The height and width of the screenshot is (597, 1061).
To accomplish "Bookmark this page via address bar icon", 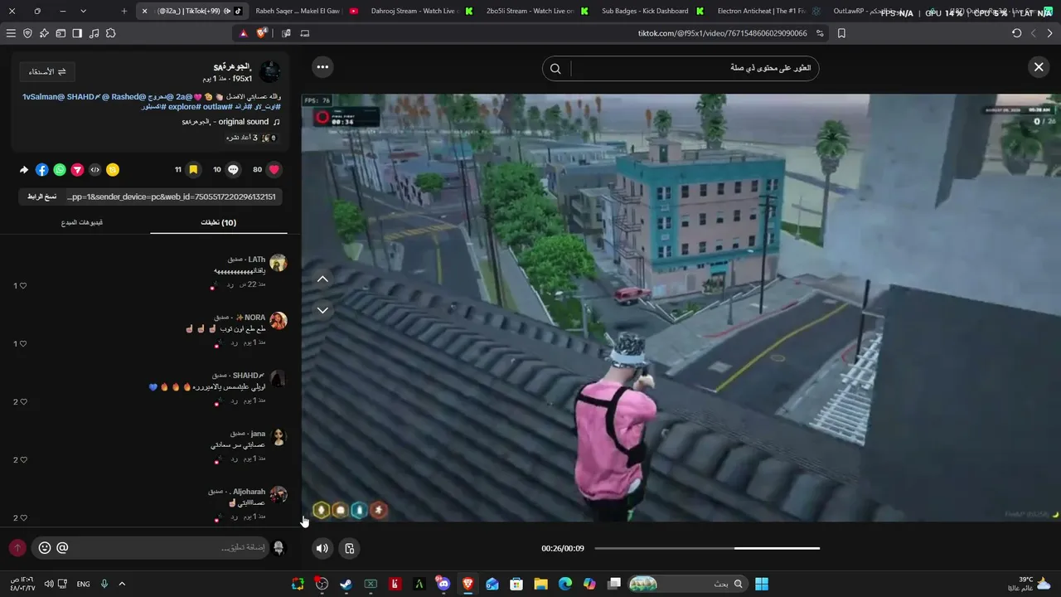I will [841, 33].
